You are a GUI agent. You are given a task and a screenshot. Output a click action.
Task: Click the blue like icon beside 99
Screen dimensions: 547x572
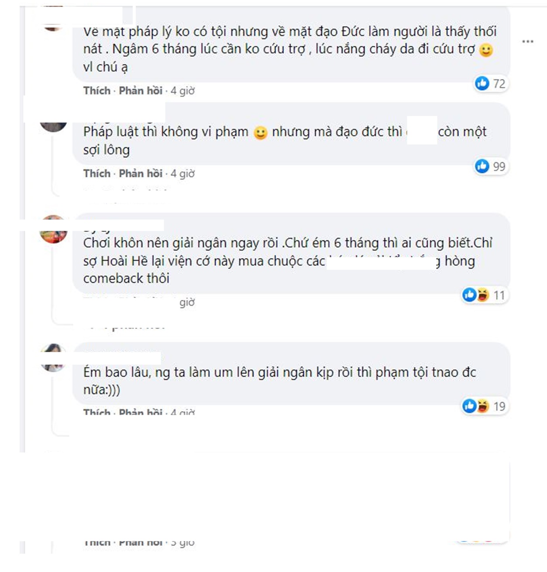tap(482, 166)
